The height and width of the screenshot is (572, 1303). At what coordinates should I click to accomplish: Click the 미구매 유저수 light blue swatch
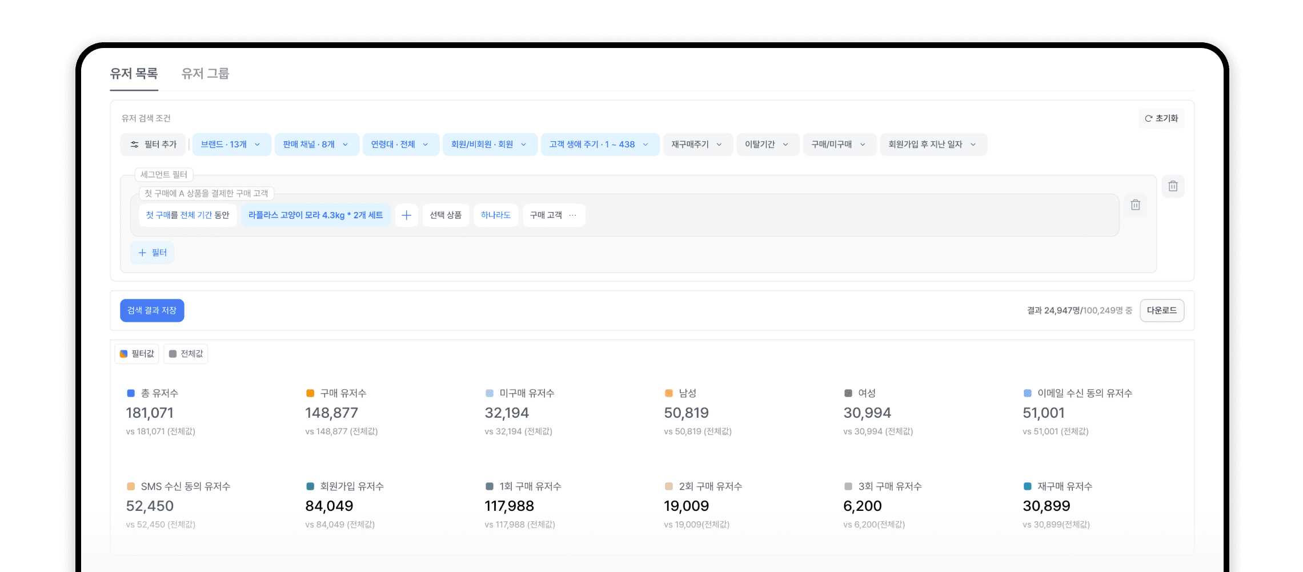[x=490, y=393]
